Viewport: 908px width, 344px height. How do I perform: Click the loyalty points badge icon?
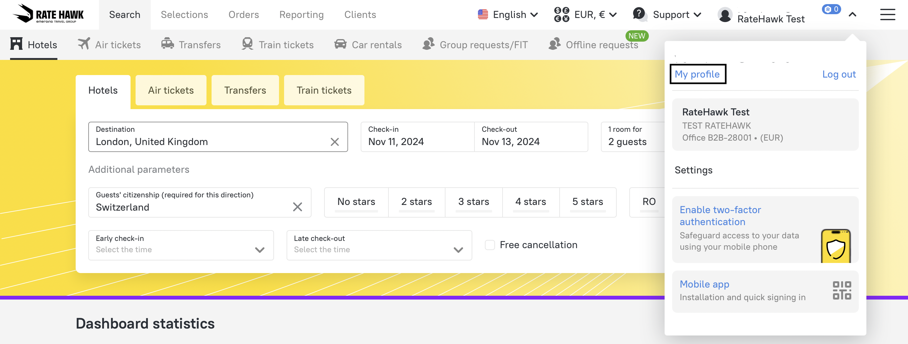[831, 9]
